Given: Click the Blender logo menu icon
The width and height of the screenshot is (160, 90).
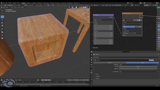Looking at the screenshot, I should click(1, 3).
